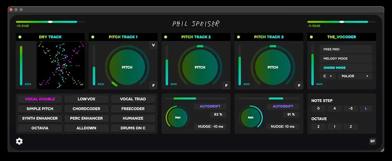Toggle Pitch Track 3 power indicator
This screenshot has height=161, width=392.
[238, 37]
